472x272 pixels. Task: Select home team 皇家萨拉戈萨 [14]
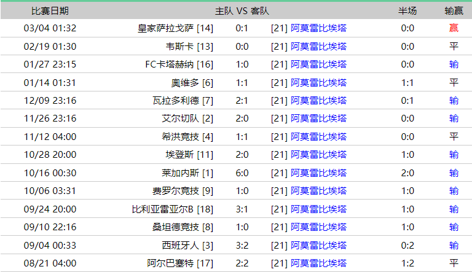pyautogui.click(x=176, y=28)
